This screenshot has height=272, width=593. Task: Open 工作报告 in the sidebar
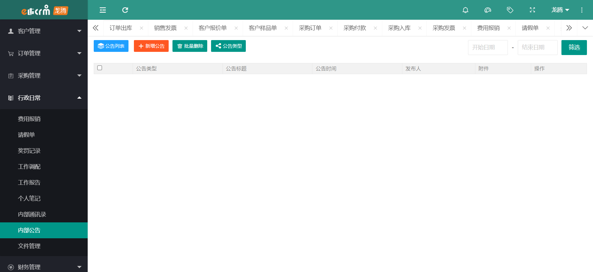(29, 183)
